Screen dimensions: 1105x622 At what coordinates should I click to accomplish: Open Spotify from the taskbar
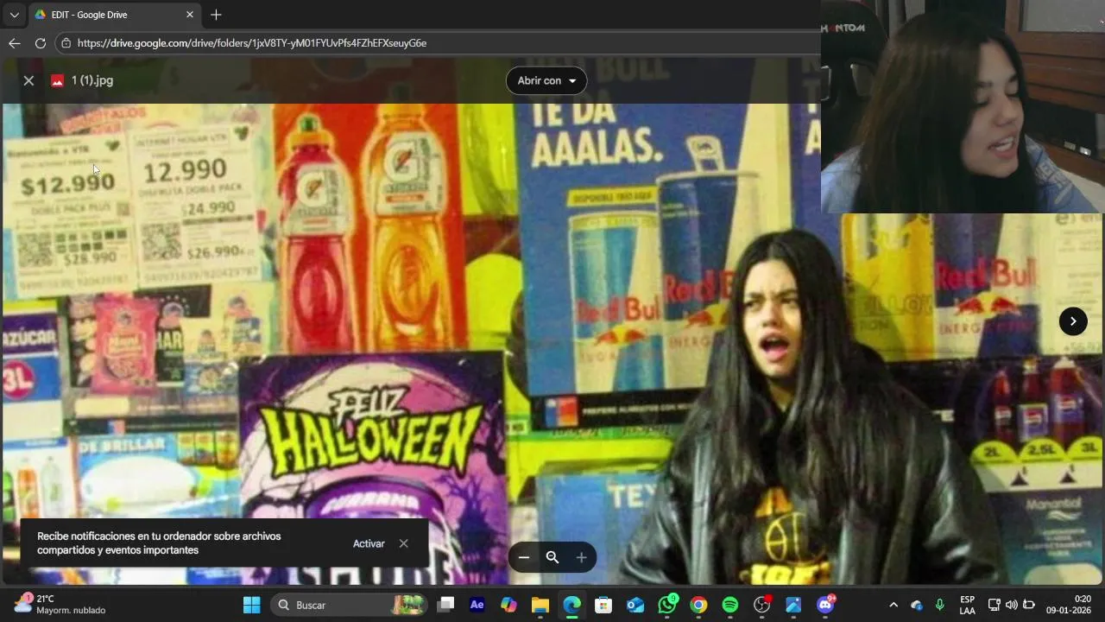pos(730,605)
